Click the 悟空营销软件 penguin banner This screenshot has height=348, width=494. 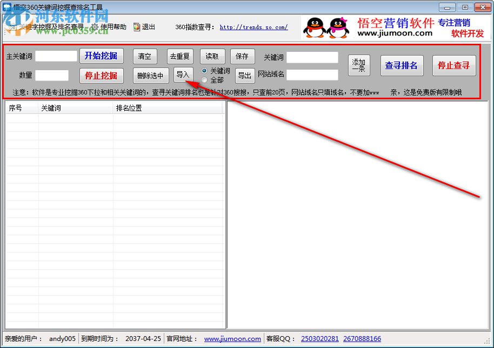(396, 28)
